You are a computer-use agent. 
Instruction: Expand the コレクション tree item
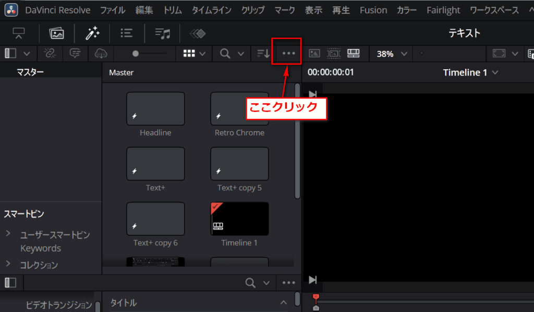(8, 264)
